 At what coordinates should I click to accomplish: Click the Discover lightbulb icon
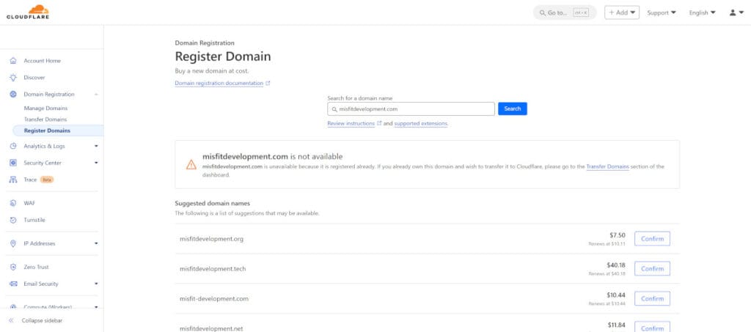(13, 78)
